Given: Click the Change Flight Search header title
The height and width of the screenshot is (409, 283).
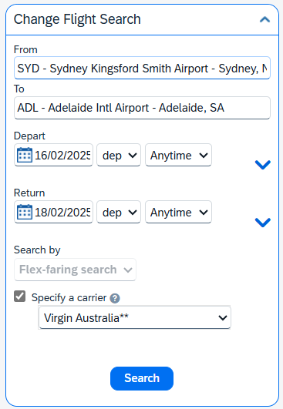Looking at the screenshot, I should (x=77, y=19).
